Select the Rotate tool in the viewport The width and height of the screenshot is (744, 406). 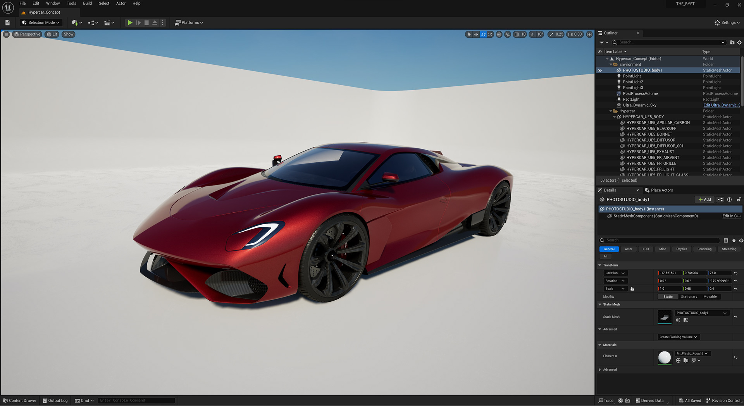(483, 34)
